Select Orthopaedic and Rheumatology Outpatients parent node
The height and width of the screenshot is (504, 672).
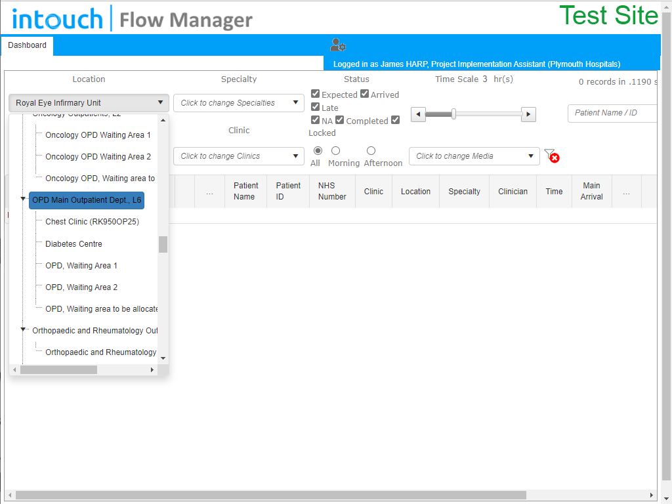click(x=94, y=331)
